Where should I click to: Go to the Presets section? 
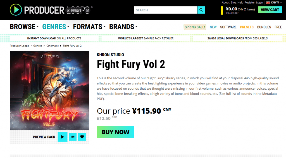tap(247, 27)
